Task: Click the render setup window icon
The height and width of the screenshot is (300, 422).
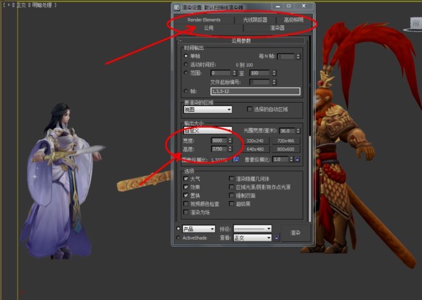Action: [x=176, y=7]
